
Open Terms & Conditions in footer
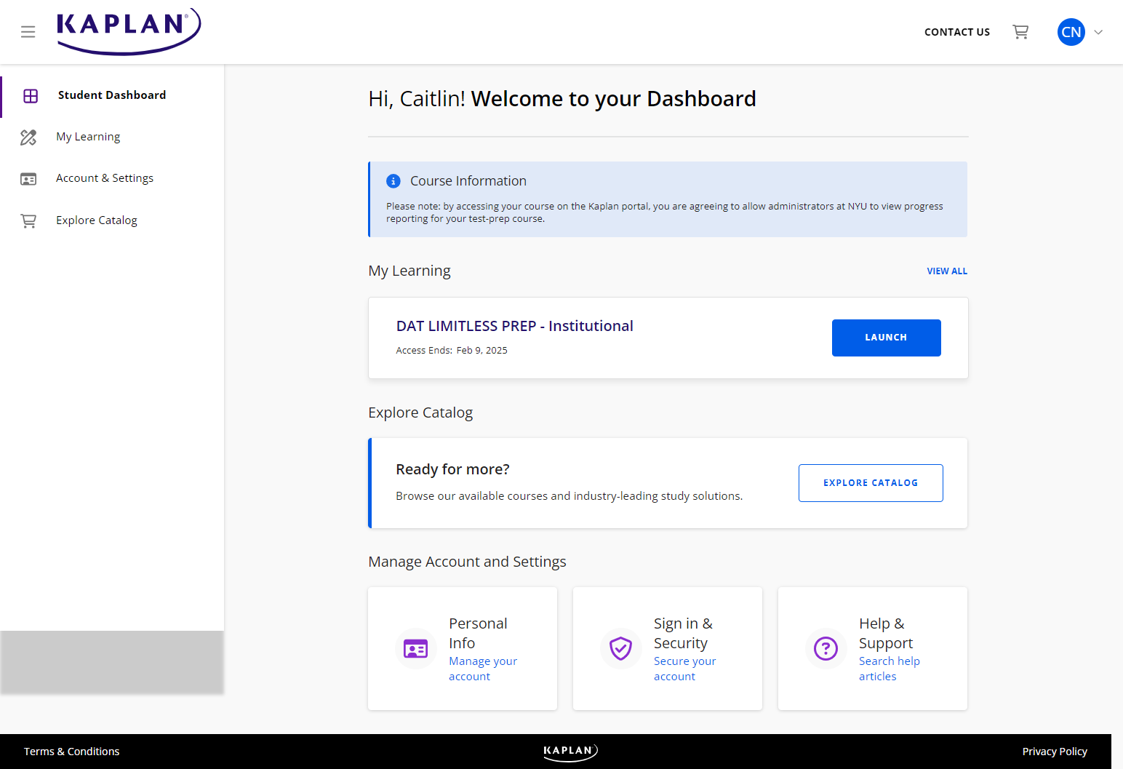click(x=71, y=752)
